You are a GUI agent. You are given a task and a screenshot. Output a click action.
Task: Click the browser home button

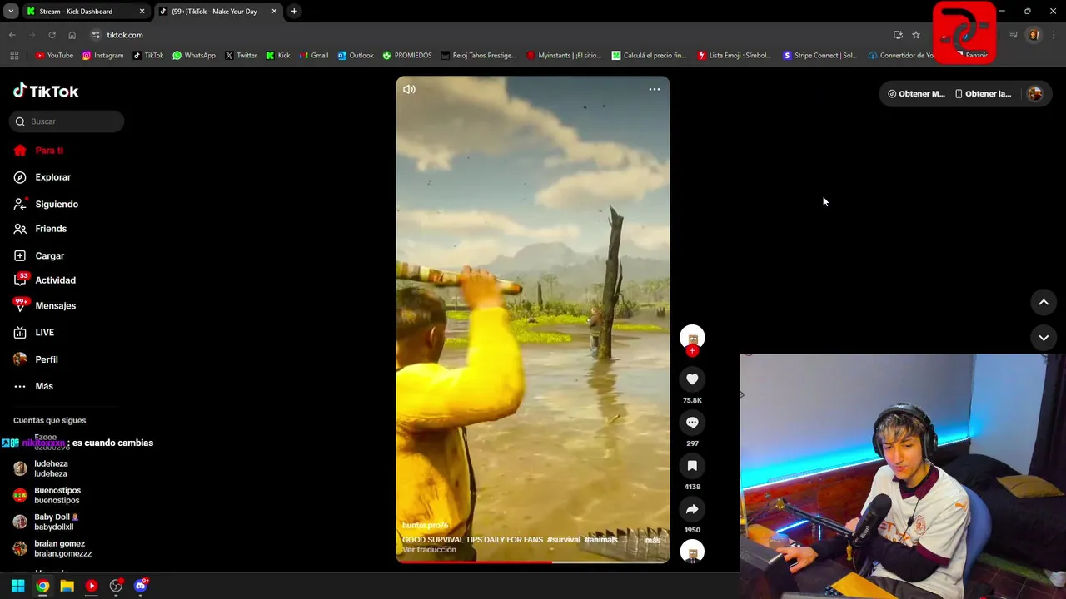[x=72, y=35]
